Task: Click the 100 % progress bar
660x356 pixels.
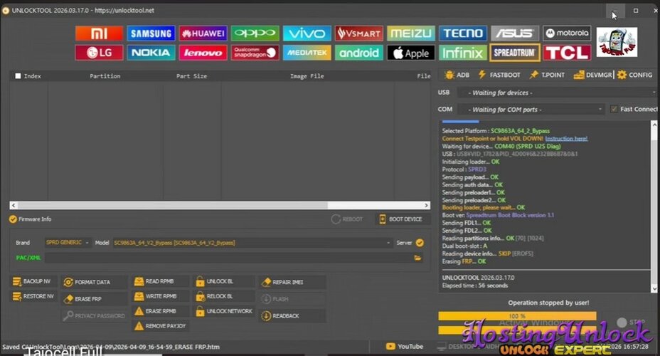Action: click(x=517, y=316)
